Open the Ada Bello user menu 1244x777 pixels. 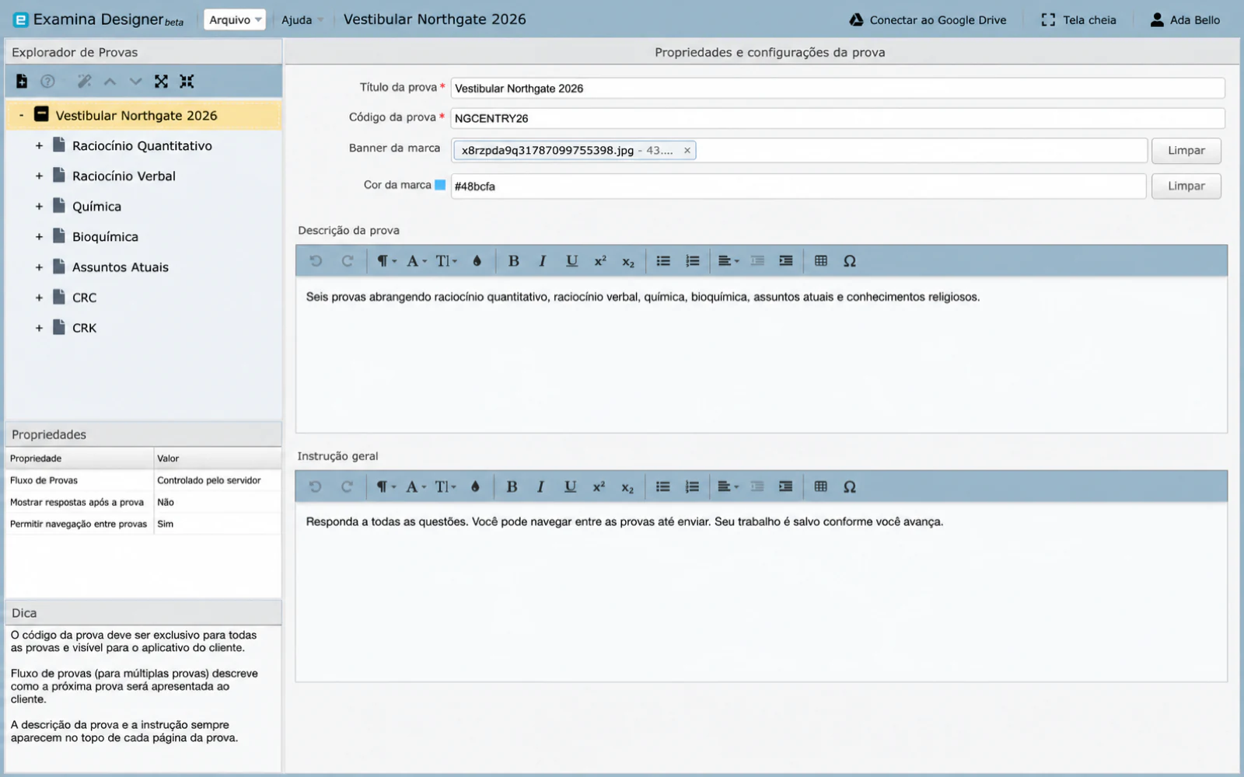pyautogui.click(x=1185, y=19)
